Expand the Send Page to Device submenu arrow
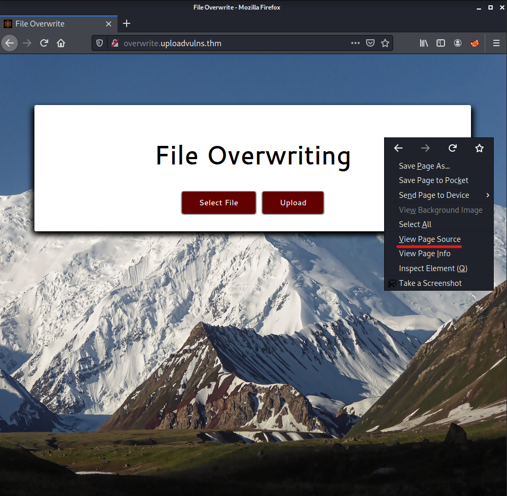The height and width of the screenshot is (496, 507). [487, 195]
